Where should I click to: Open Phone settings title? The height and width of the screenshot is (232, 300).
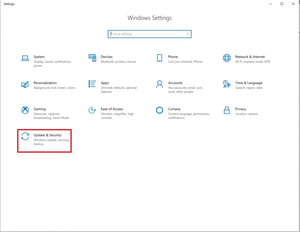coord(173,57)
